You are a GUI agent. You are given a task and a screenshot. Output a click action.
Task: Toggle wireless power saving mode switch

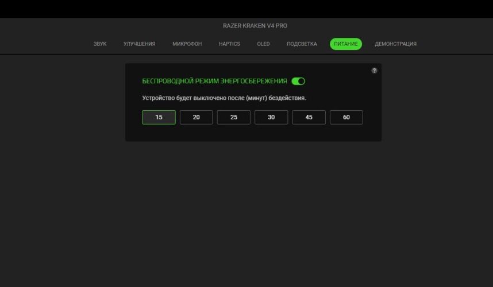[298, 82]
